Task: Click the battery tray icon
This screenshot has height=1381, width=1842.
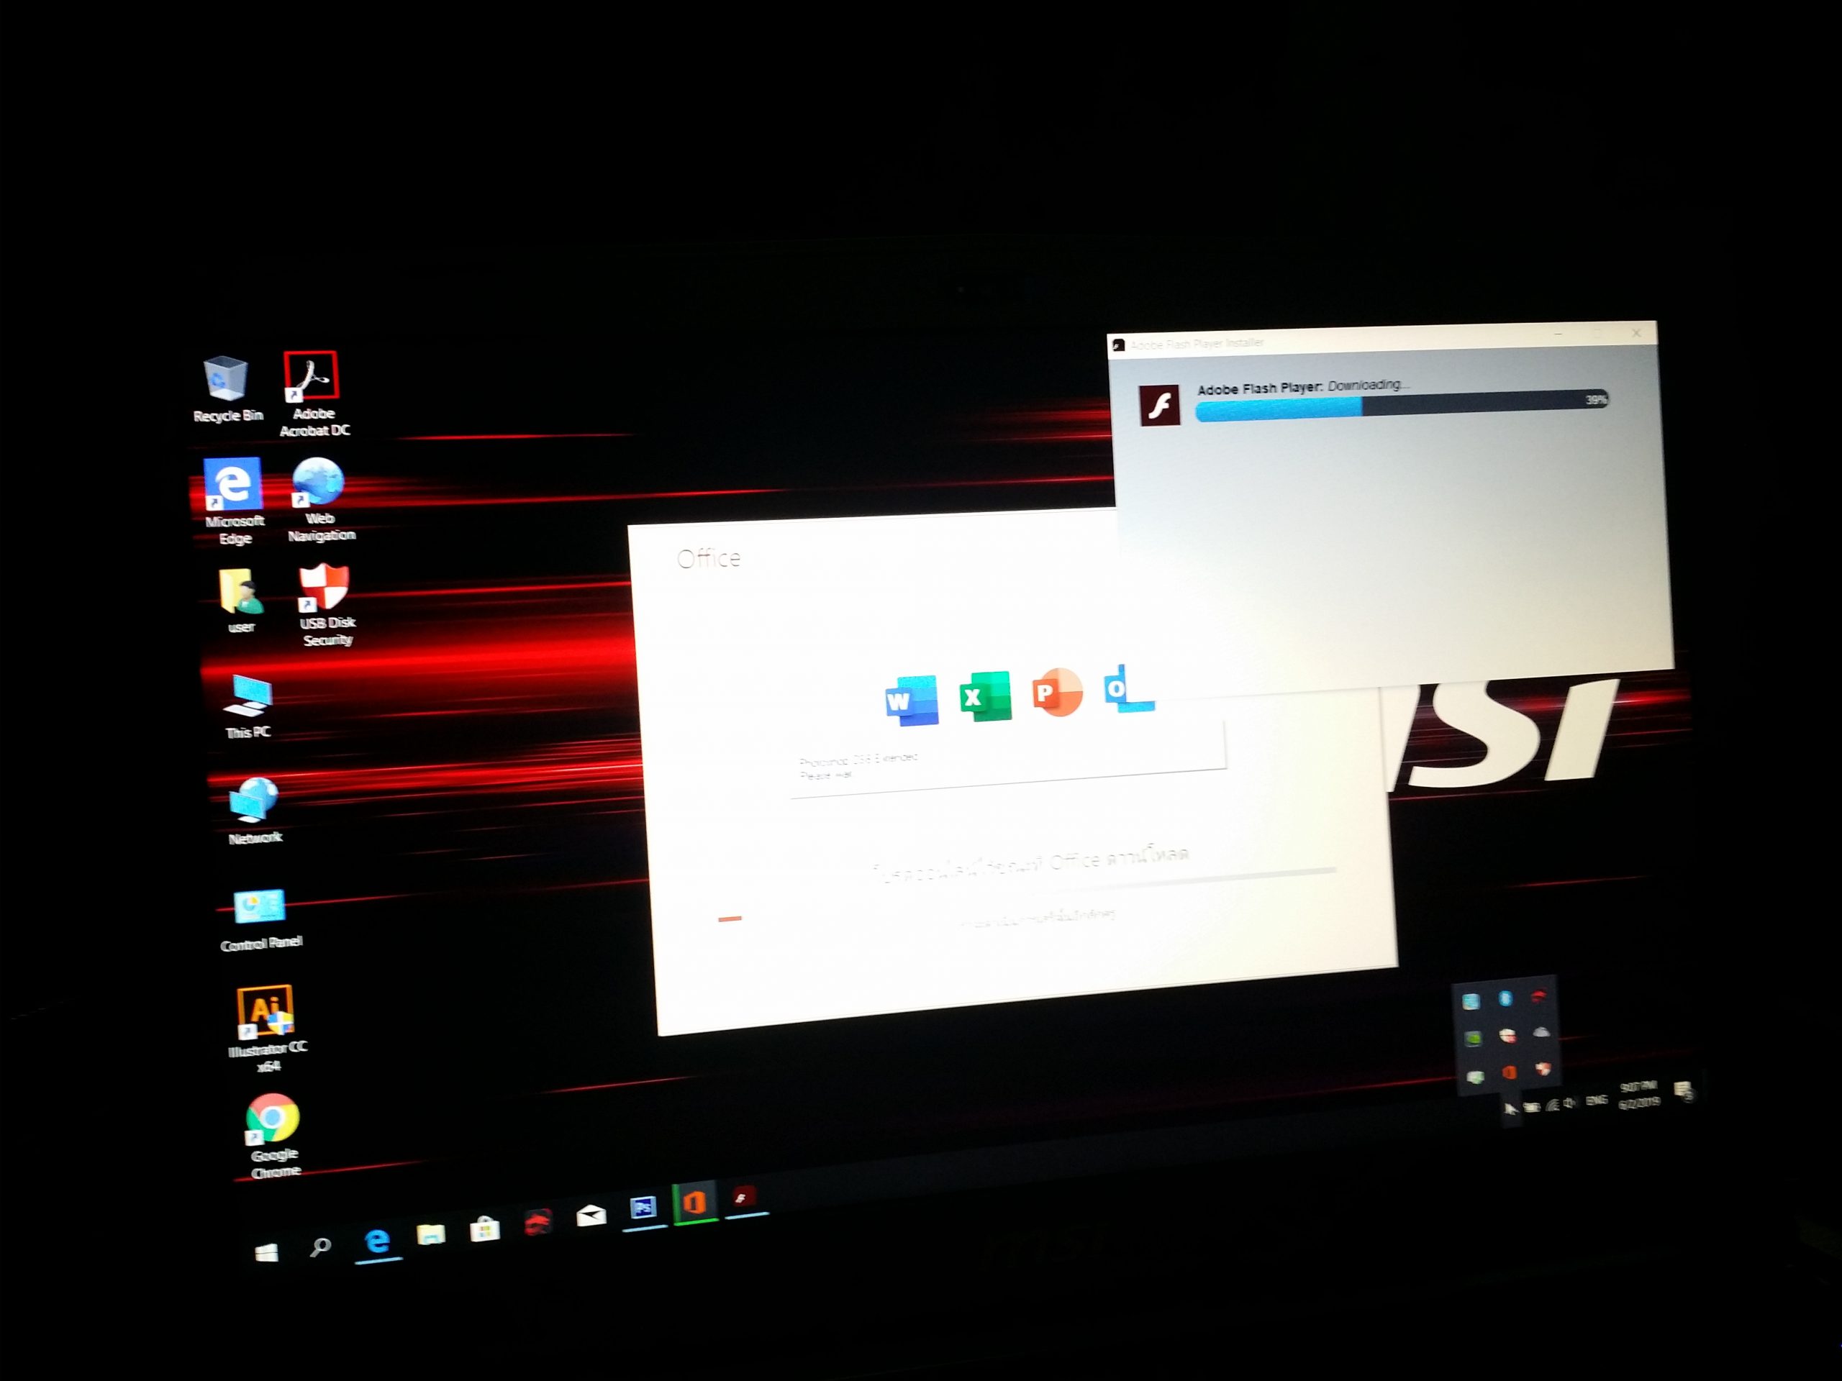Action: (x=1532, y=1107)
